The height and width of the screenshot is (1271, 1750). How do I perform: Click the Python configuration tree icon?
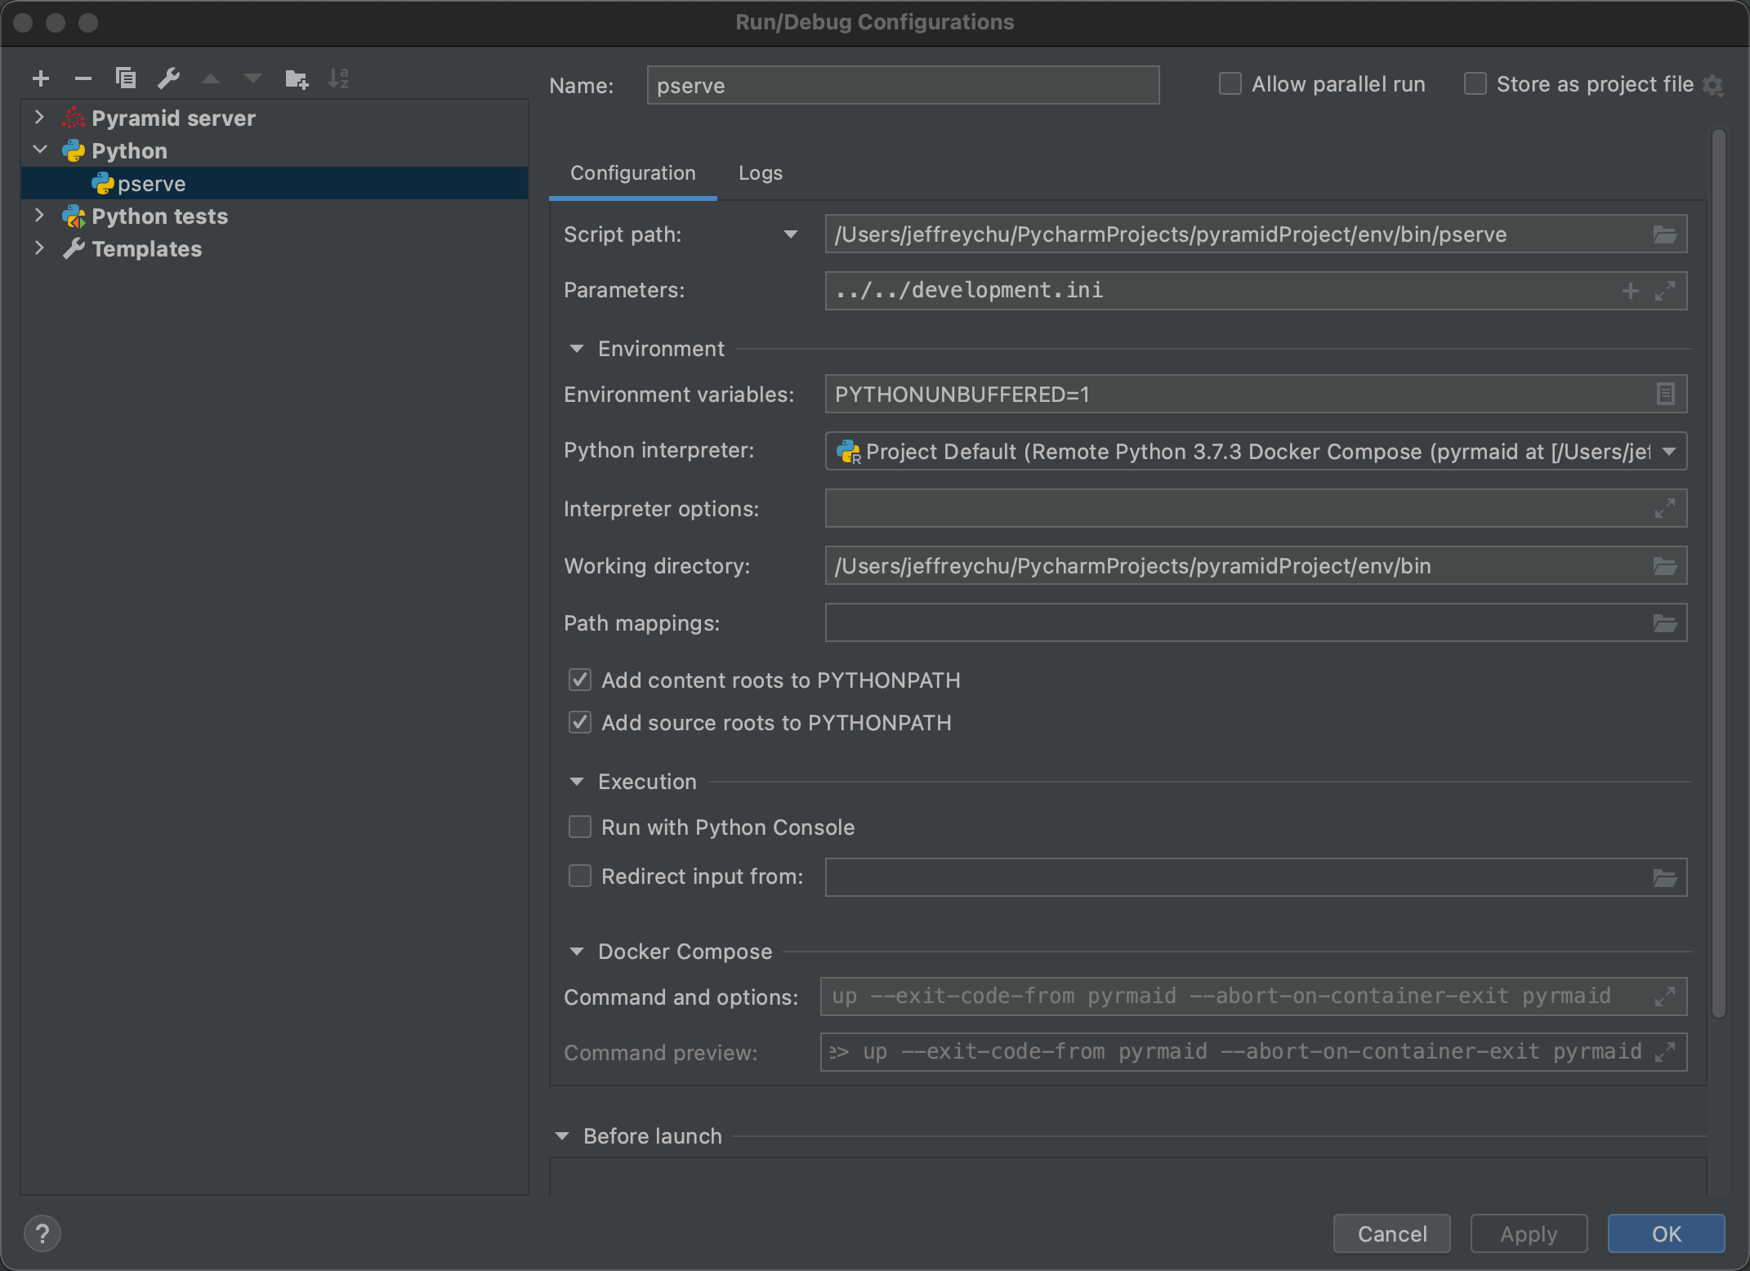pyautogui.click(x=74, y=149)
